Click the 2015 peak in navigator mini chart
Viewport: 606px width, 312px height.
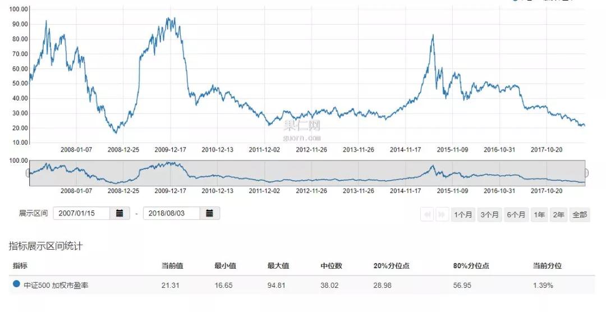point(433,167)
